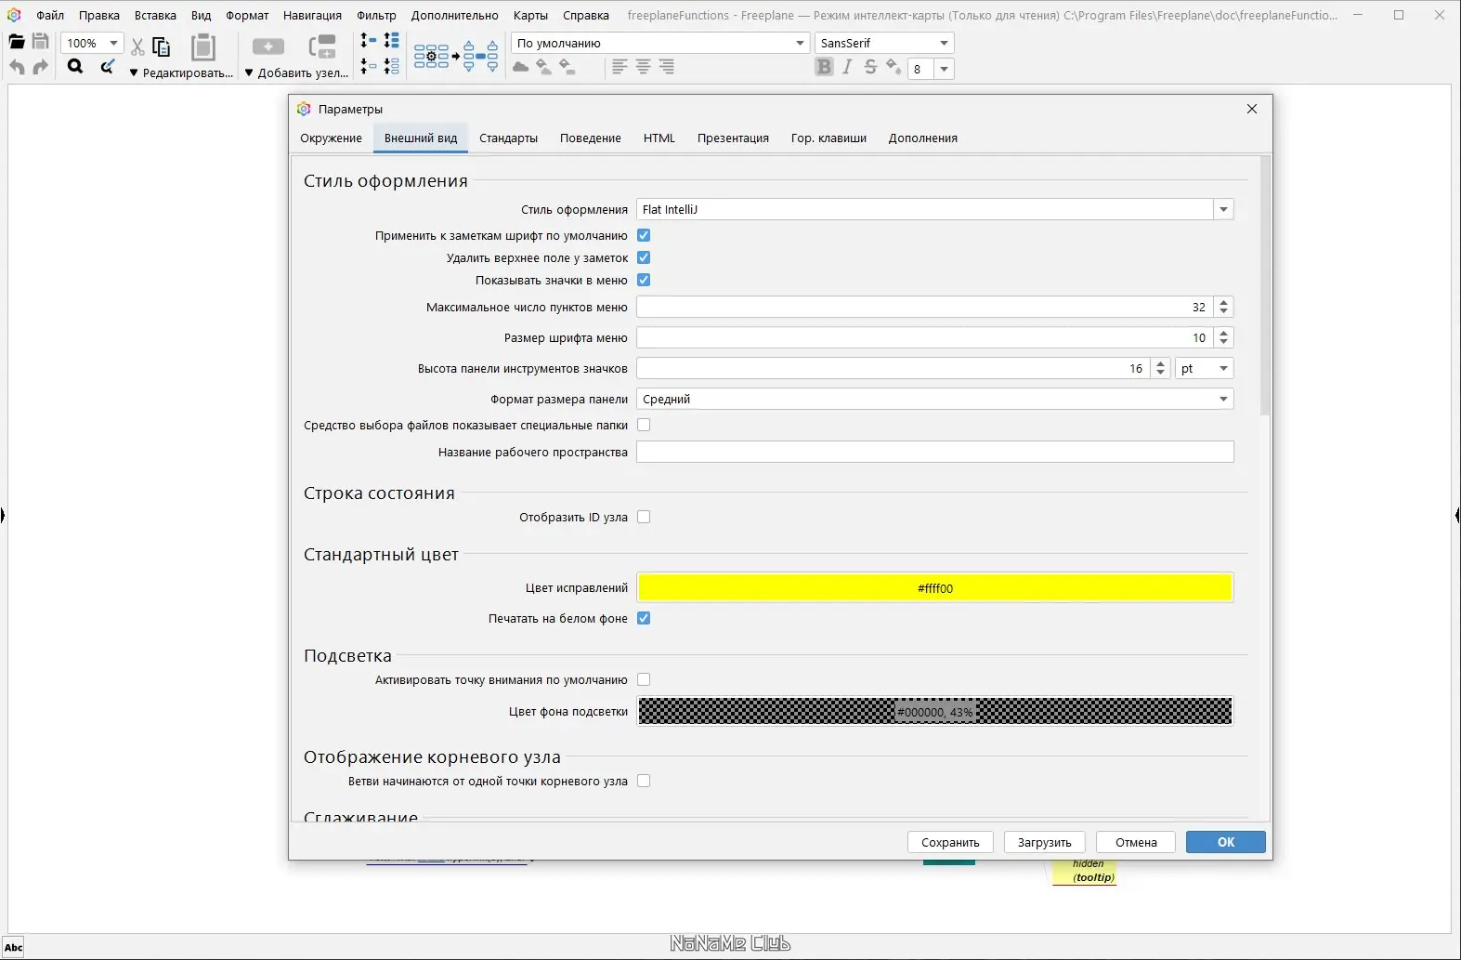Click the Freeplane logo in the title bar
1461x960 pixels.
tap(14, 15)
